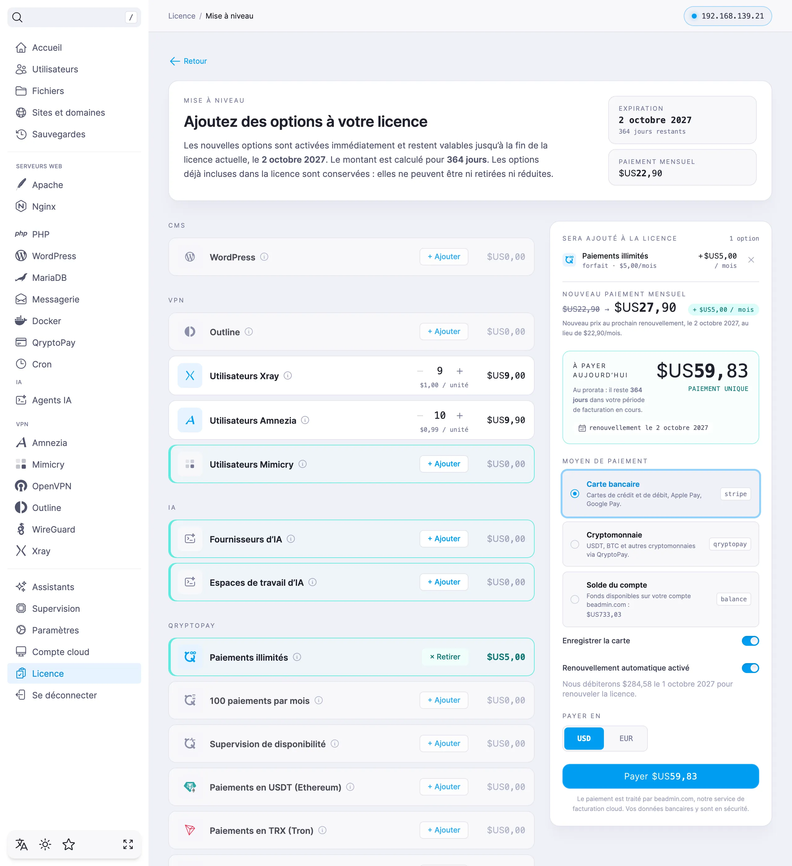Go to QryptoPay sidebar item
Screen dimensions: 792x866
tap(74, 342)
